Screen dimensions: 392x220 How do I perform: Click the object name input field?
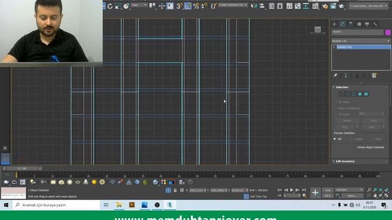pyautogui.click(x=358, y=32)
